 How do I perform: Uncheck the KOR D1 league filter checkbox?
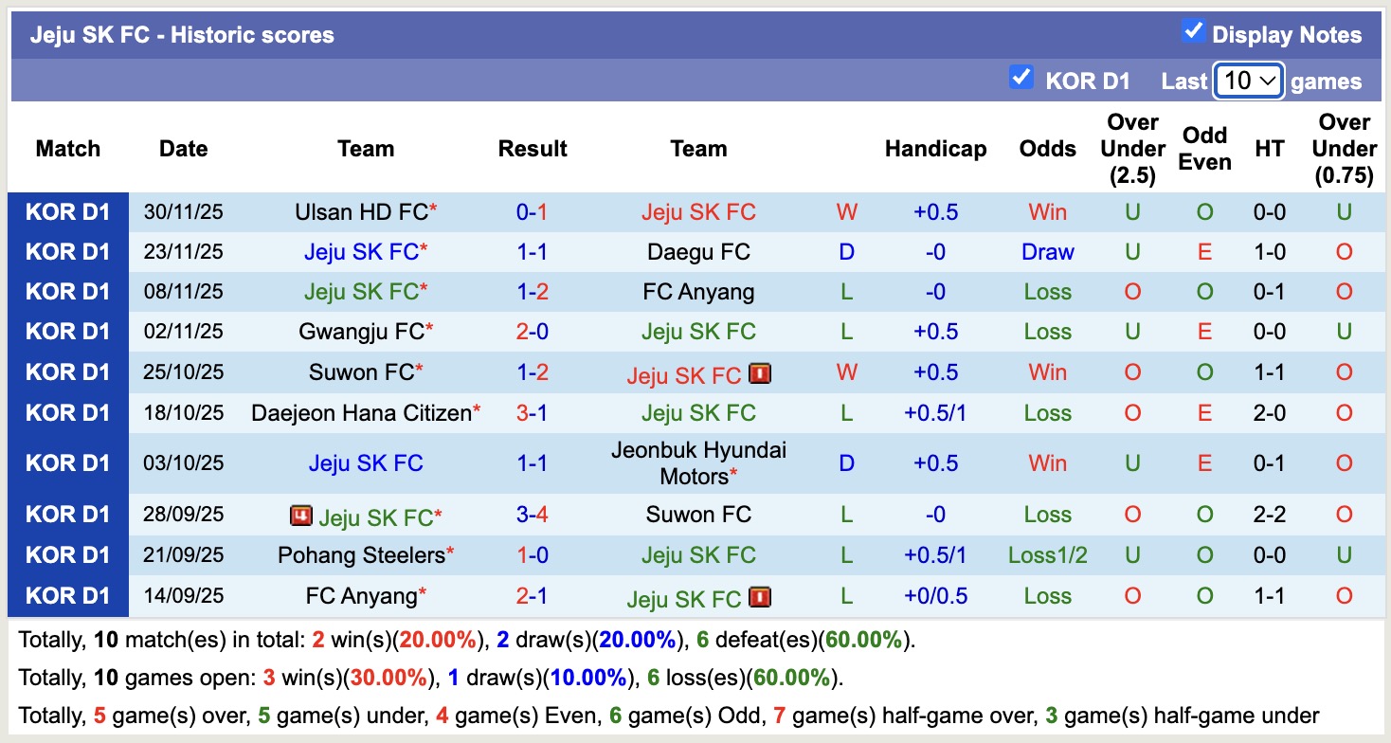click(1021, 77)
